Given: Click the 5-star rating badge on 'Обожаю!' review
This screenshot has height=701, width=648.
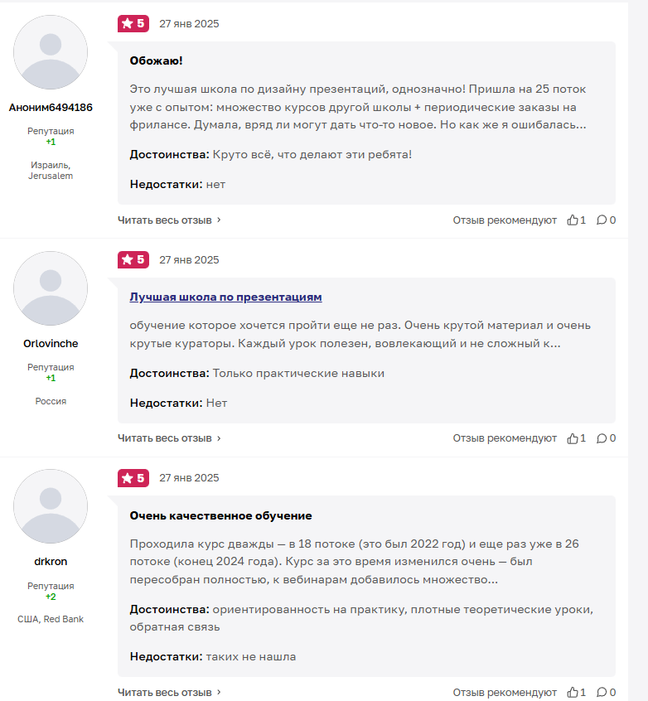Looking at the screenshot, I should pyautogui.click(x=133, y=24).
